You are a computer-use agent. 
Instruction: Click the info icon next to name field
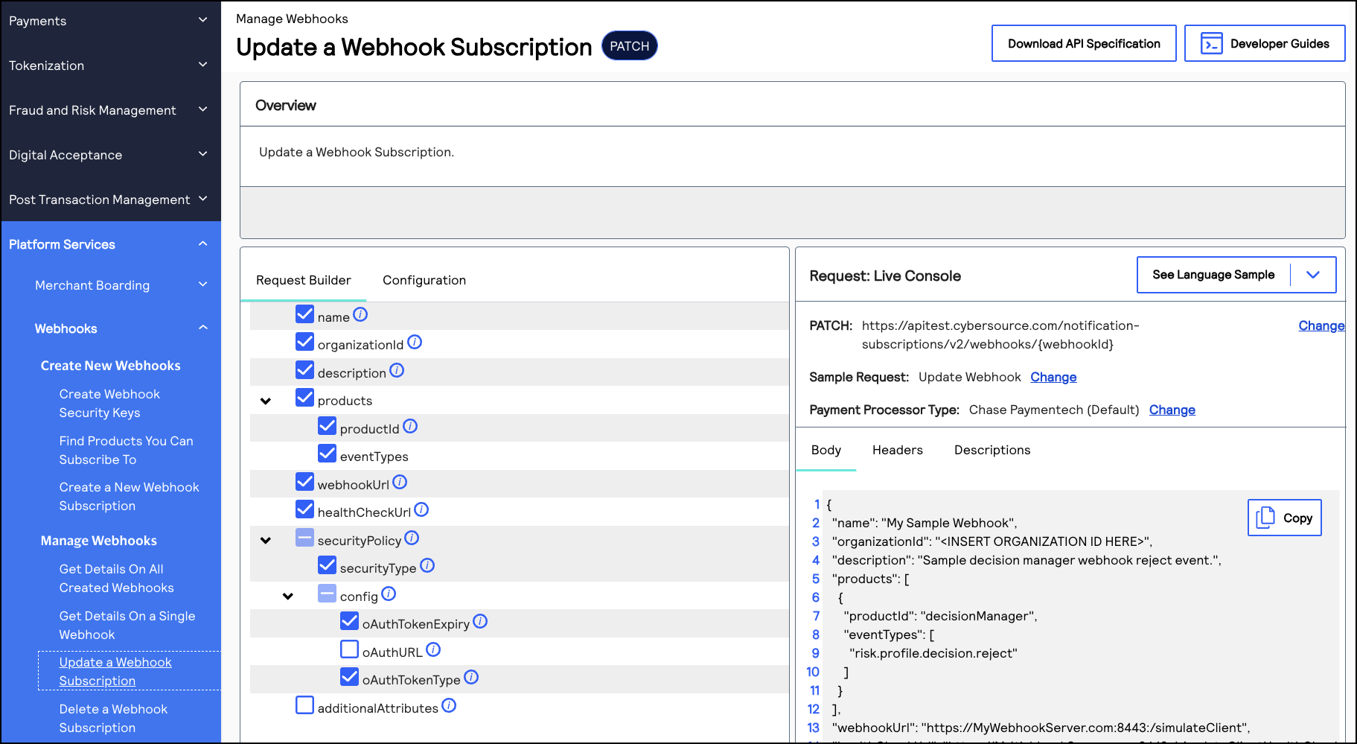[360, 314]
